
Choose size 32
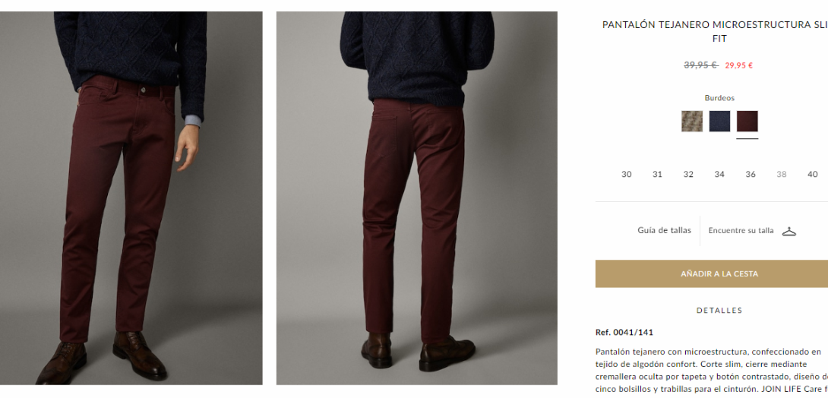(x=688, y=174)
